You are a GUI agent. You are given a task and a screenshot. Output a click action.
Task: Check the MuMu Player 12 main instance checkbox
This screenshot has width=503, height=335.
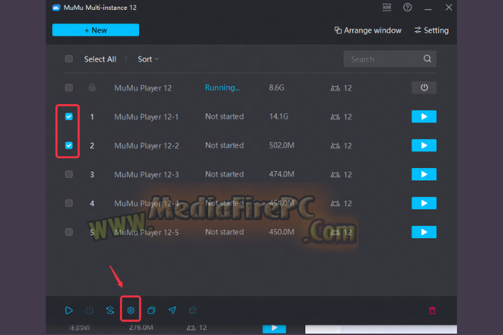click(68, 87)
